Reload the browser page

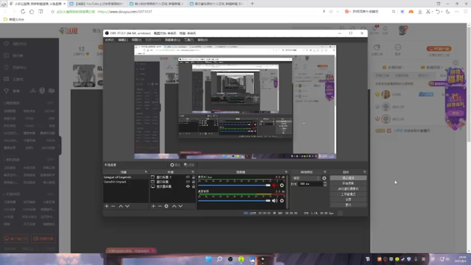23,11
